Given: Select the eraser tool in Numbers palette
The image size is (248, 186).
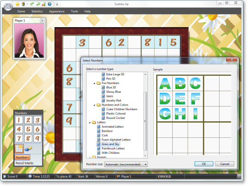Looking at the screenshot, I should [x=28, y=149].
